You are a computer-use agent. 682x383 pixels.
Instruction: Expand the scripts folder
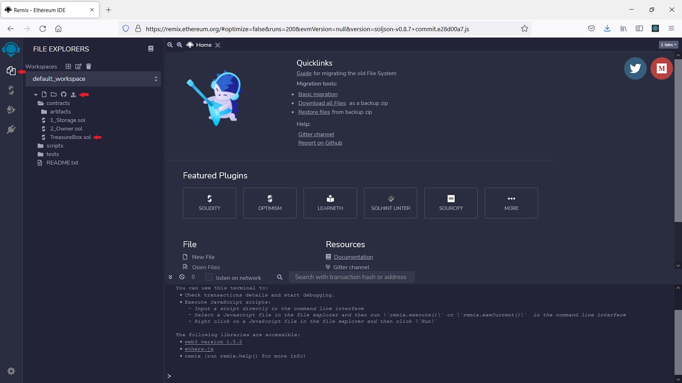[54, 146]
